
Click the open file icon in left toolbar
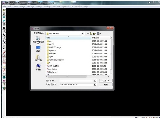4,10
